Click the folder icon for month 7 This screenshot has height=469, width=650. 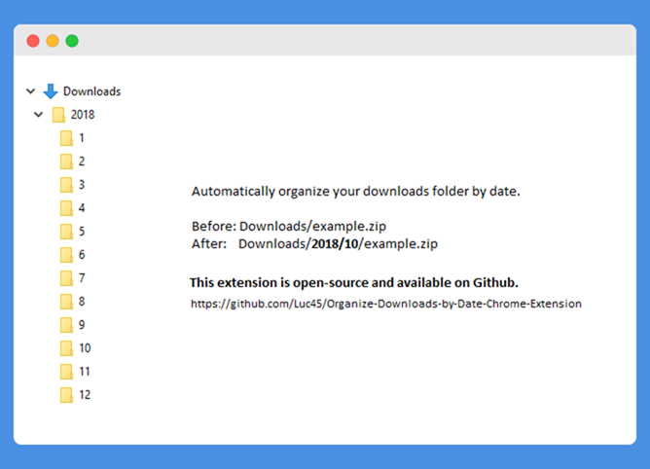[66, 278]
